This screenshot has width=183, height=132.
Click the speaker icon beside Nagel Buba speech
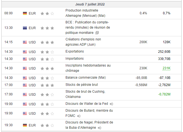[x=100, y=128]
